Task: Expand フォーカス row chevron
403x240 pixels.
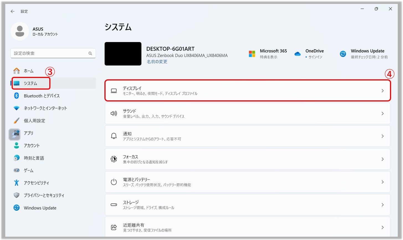Action: tap(383, 159)
